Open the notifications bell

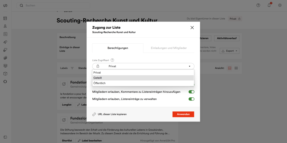click(269, 5)
